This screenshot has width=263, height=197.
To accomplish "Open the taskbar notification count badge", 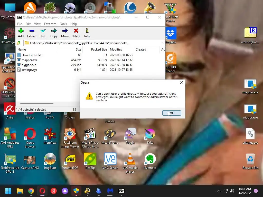I will tap(256, 191).
